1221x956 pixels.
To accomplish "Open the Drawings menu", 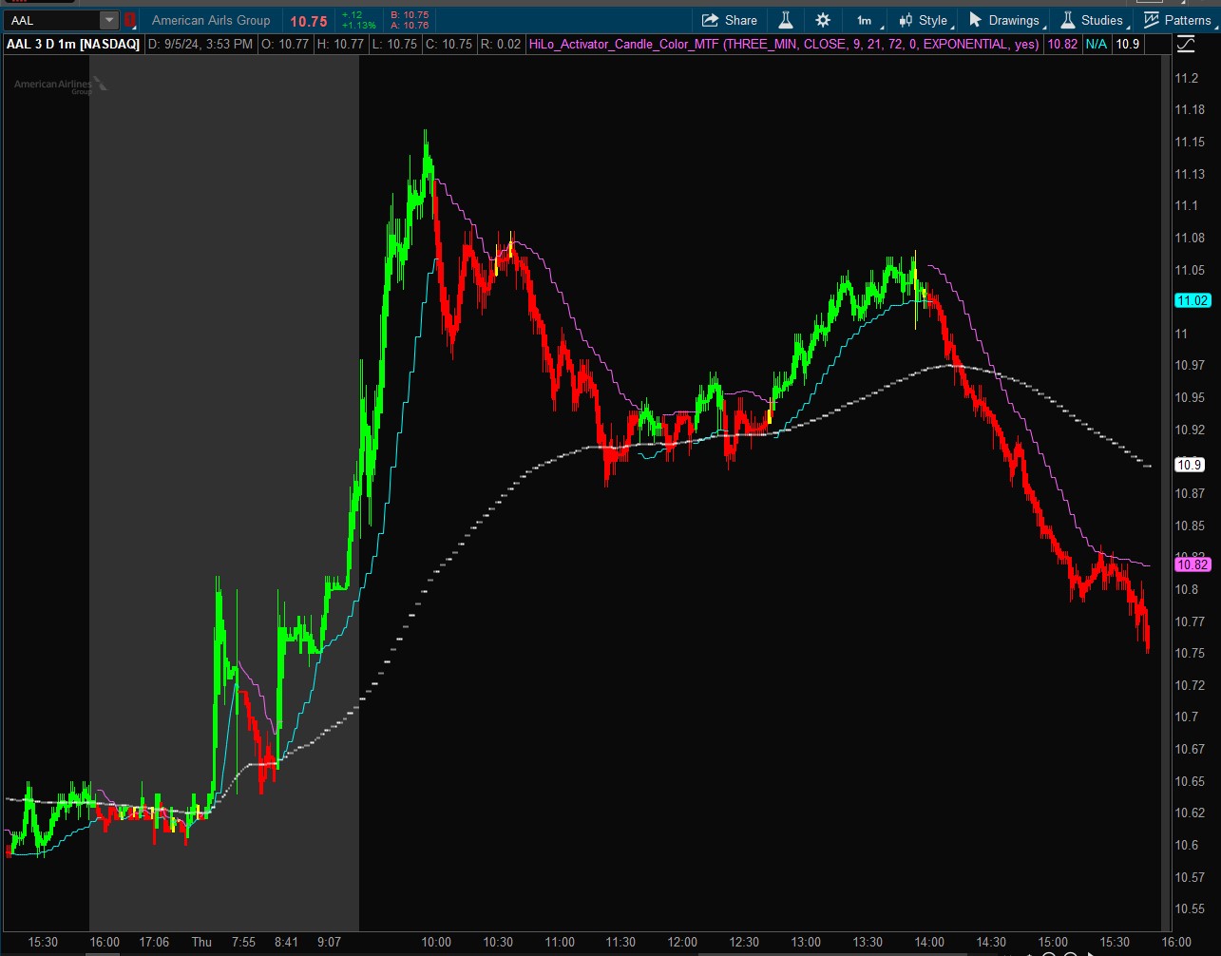I will (1005, 20).
